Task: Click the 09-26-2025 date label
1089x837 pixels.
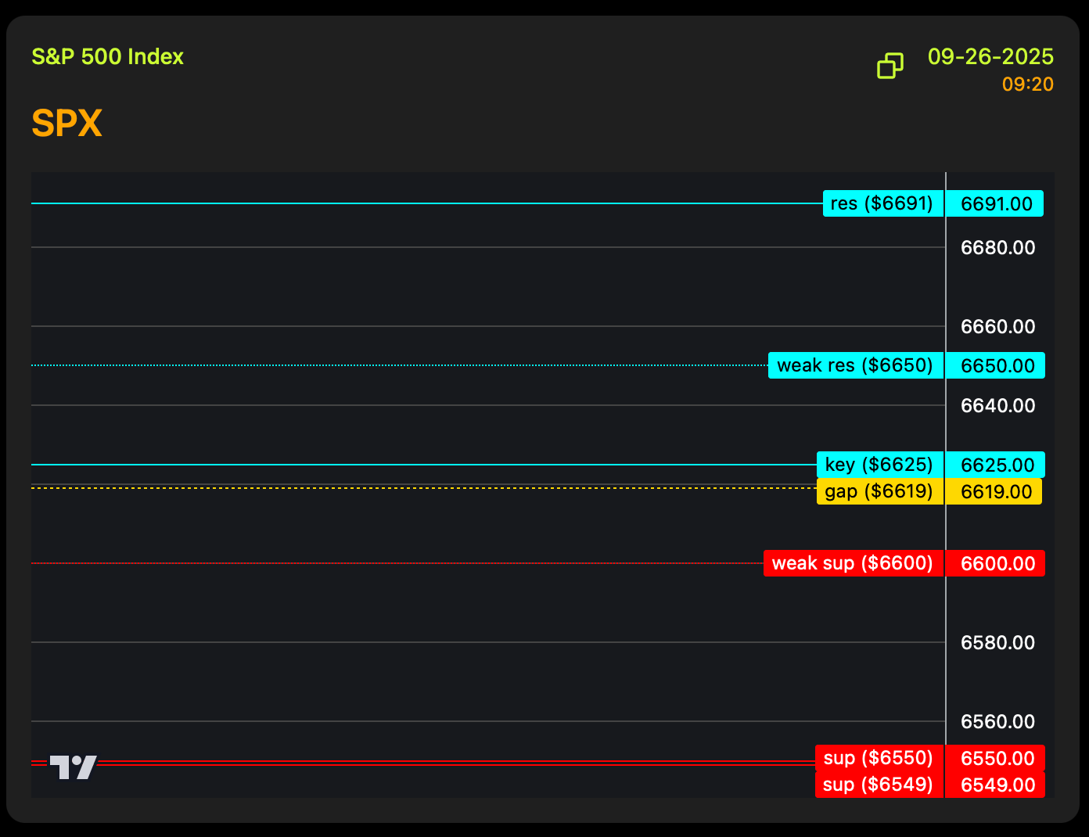Action: click(990, 57)
